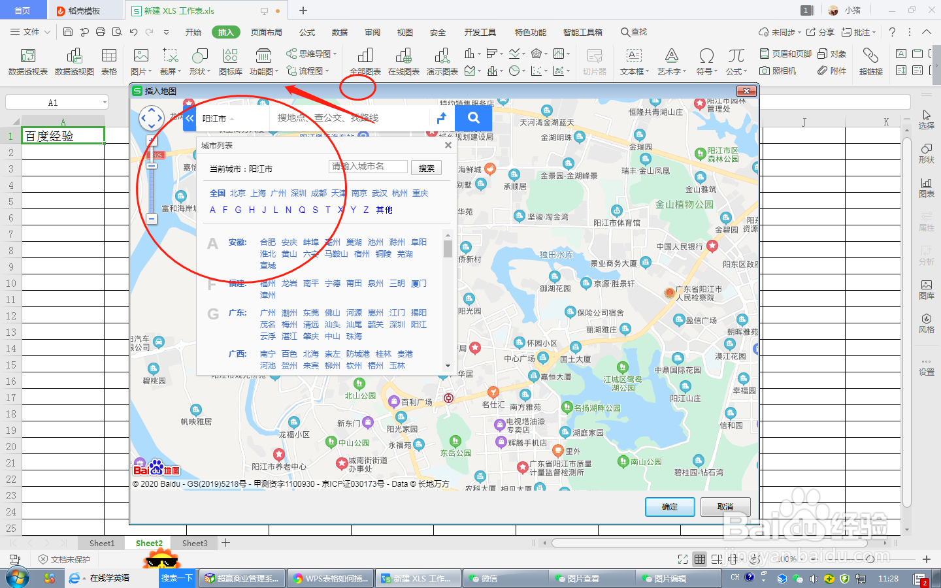The width and height of the screenshot is (941, 588).
Task: Add a new sheet with plus icon
Action: point(226,543)
